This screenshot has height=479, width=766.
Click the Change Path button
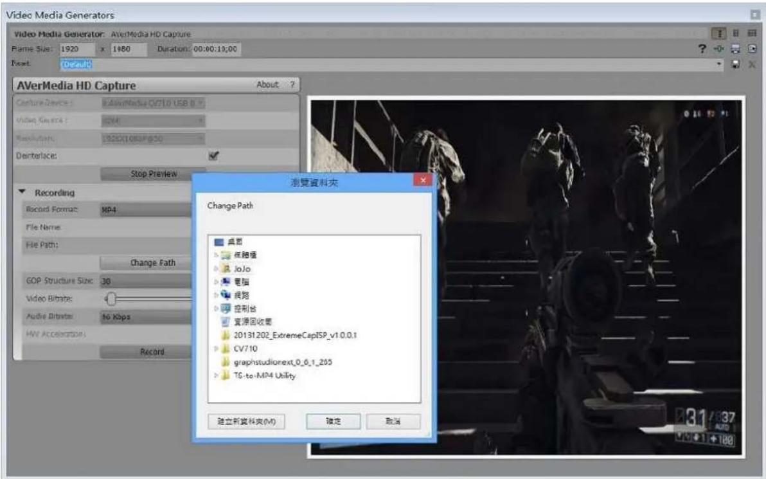tap(146, 263)
